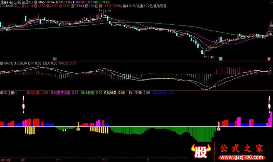Click the money bag icon near November
273x162 pixels.
[78, 129]
